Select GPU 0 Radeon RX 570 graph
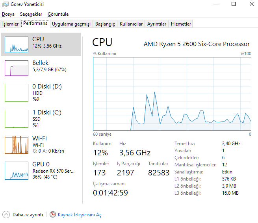 tap(17, 170)
